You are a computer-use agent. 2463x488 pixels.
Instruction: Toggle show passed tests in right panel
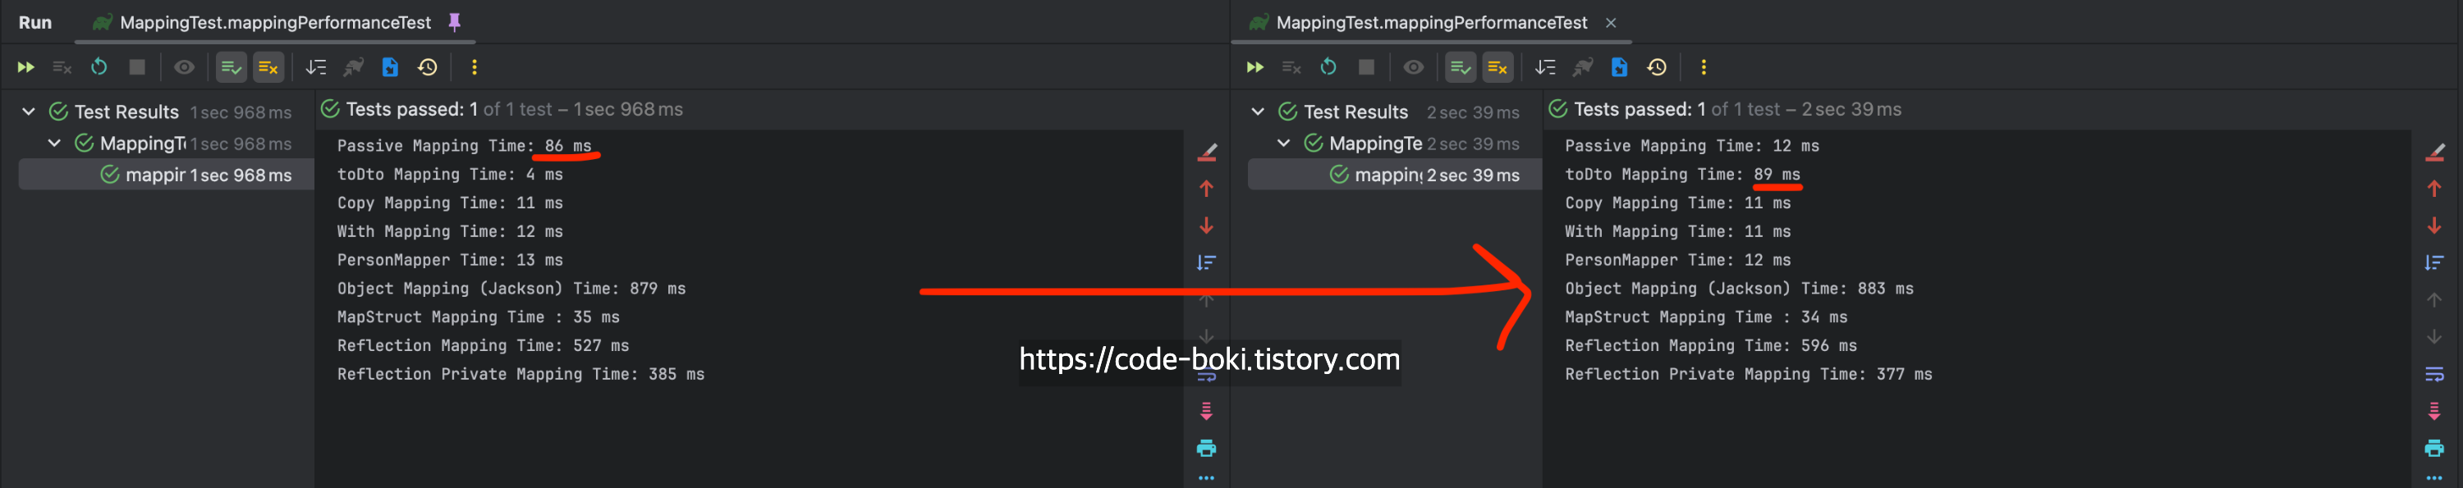pyautogui.click(x=1460, y=67)
